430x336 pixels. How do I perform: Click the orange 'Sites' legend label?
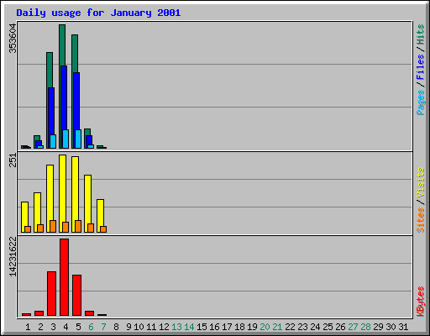421,220
